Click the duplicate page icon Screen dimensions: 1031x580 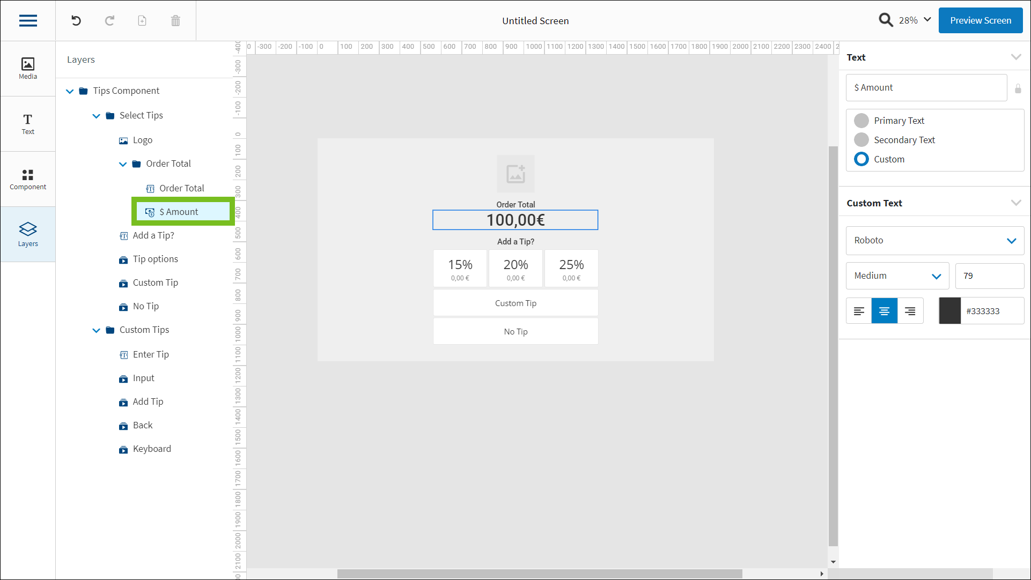point(142,21)
